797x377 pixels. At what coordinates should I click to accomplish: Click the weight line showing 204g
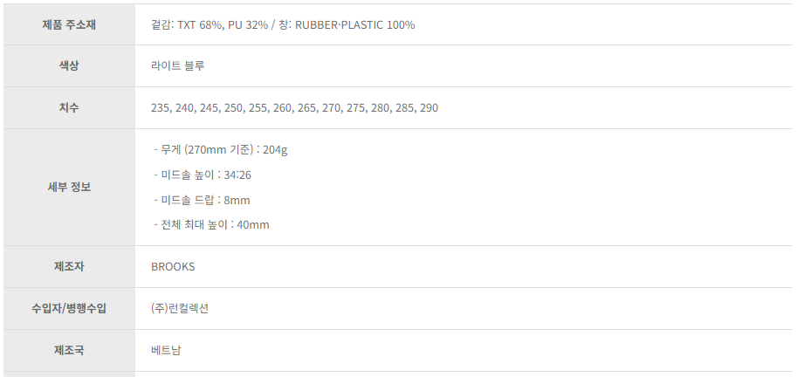[221, 150]
